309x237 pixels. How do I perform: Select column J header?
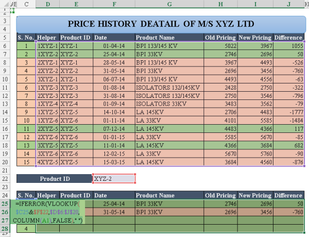click(x=289, y=4)
